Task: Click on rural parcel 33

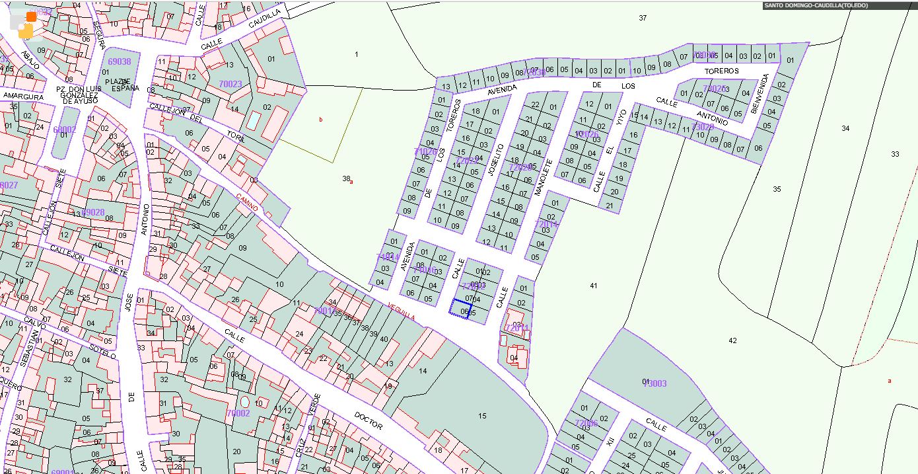Action: [895, 154]
